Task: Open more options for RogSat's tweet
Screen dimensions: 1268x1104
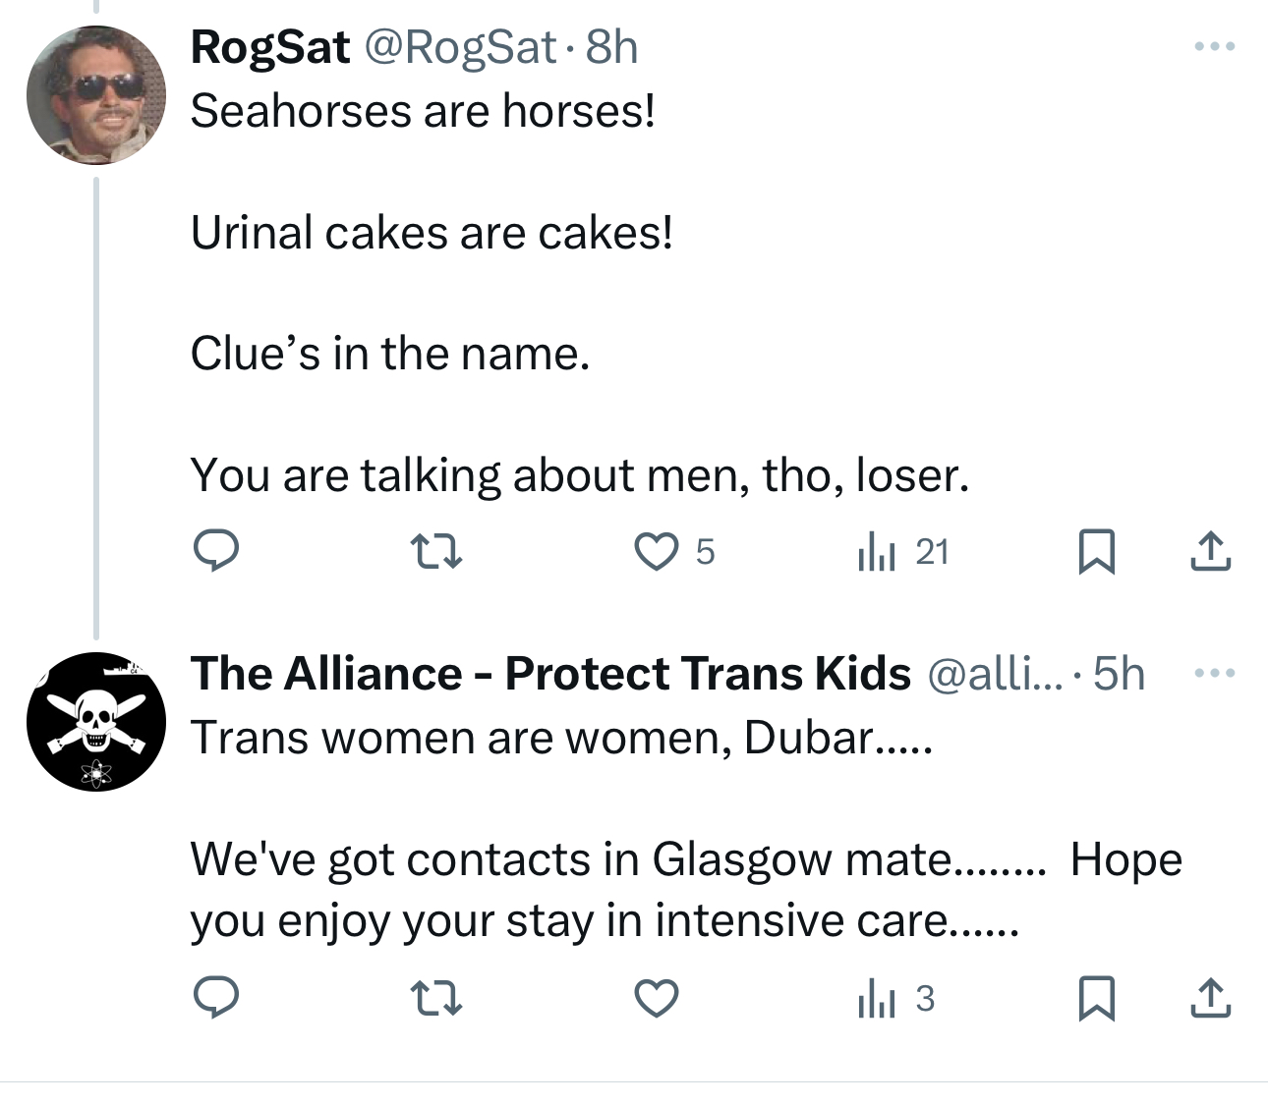Action: click(x=1214, y=47)
